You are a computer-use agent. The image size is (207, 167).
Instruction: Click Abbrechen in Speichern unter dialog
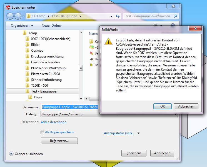[x=162, y=153]
